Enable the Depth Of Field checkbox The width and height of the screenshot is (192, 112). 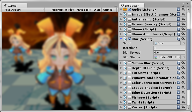129,68
